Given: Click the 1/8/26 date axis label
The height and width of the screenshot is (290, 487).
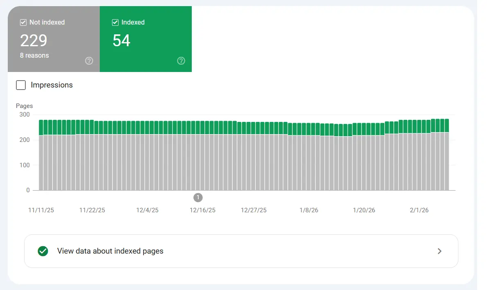Looking at the screenshot, I should point(309,210).
